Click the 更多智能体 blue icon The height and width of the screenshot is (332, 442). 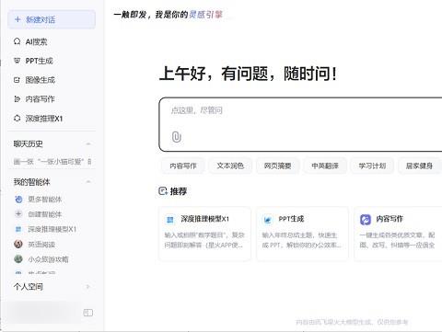coord(18,200)
